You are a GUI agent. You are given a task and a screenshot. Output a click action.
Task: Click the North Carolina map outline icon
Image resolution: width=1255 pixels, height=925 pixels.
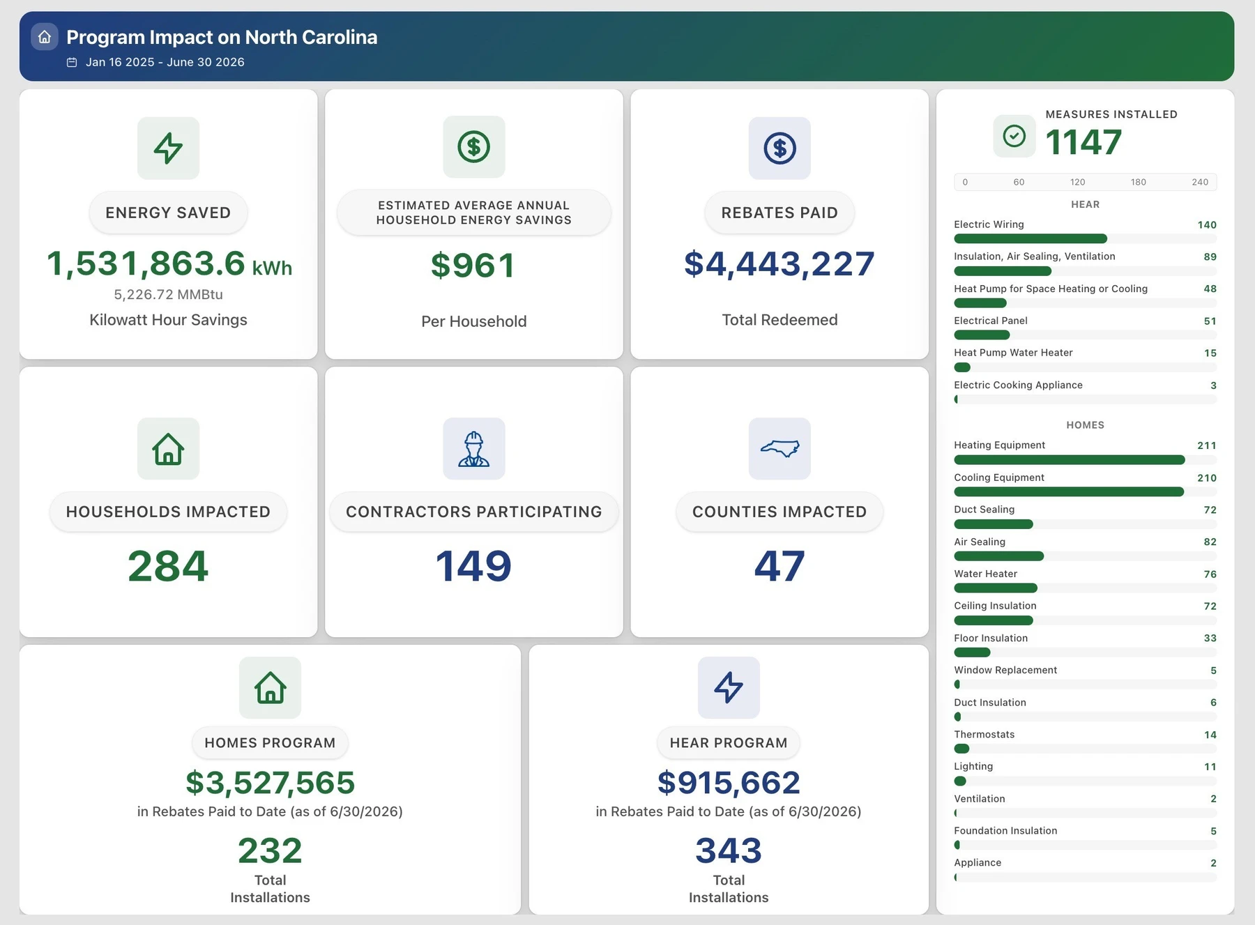tap(779, 448)
